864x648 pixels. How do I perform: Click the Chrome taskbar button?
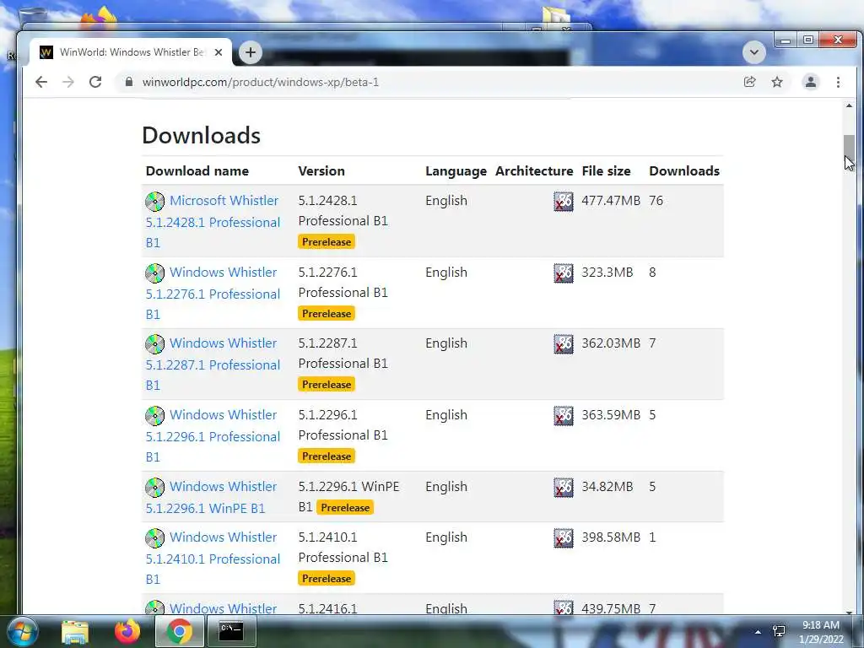[179, 631]
